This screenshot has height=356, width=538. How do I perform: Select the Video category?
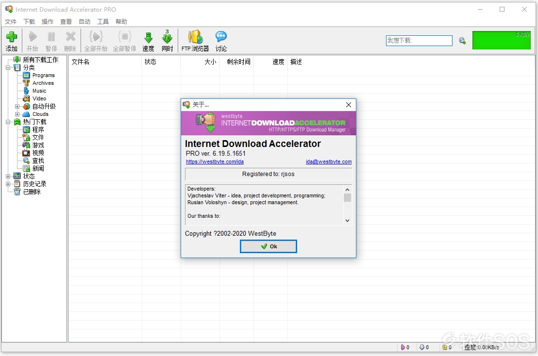click(x=39, y=98)
